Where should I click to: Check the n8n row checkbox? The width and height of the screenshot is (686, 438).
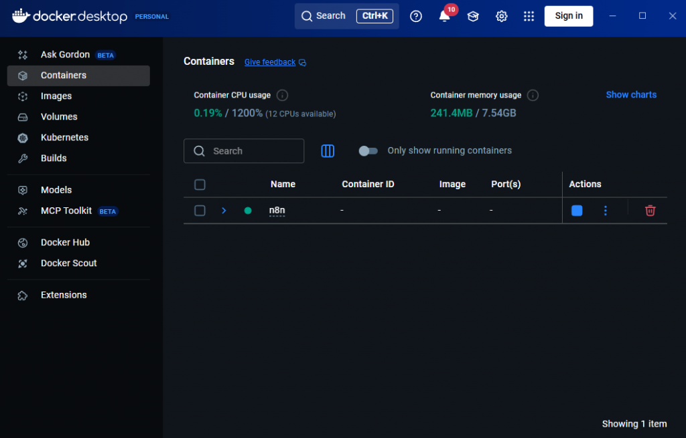(x=200, y=211)
